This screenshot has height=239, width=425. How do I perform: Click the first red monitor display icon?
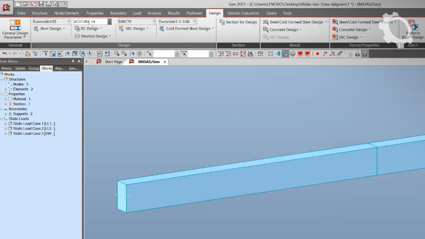pyautogui.click(x=300, y=54)
